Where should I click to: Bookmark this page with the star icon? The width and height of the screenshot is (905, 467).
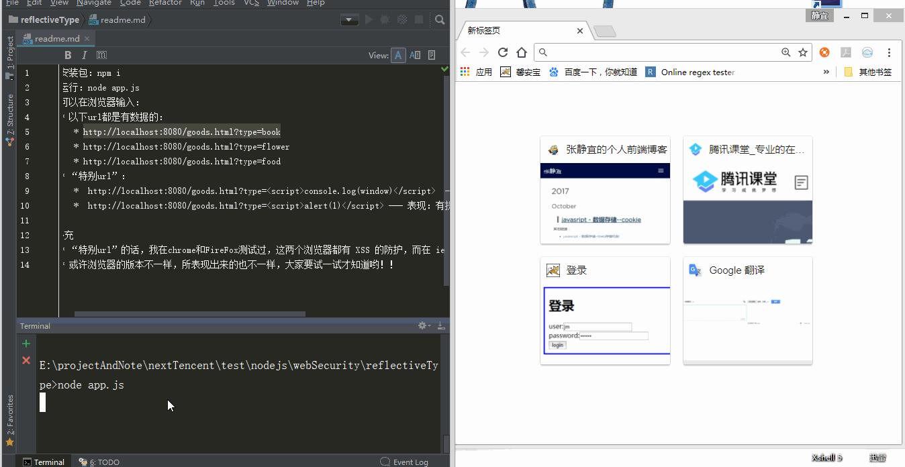[x=803, y=52]
